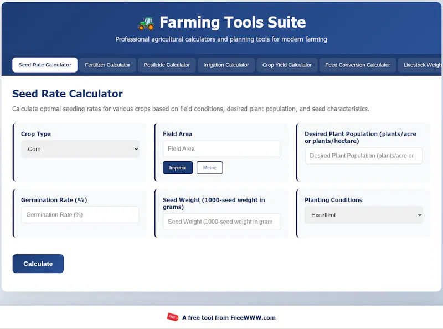Open the Feed Conversion Calculator tab
Image resolution: width=443 pixels, height=329 pixels.
[357, 65]
